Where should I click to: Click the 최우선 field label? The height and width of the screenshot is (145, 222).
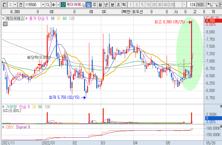point(138,12)
